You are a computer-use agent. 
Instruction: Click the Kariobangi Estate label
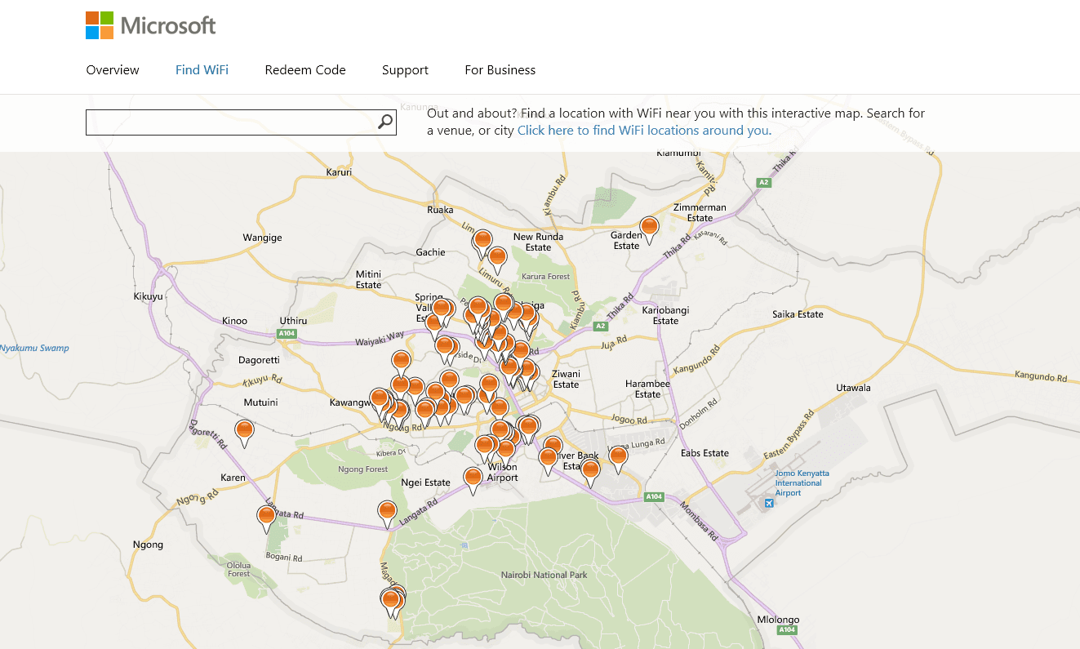pos(665,315)
